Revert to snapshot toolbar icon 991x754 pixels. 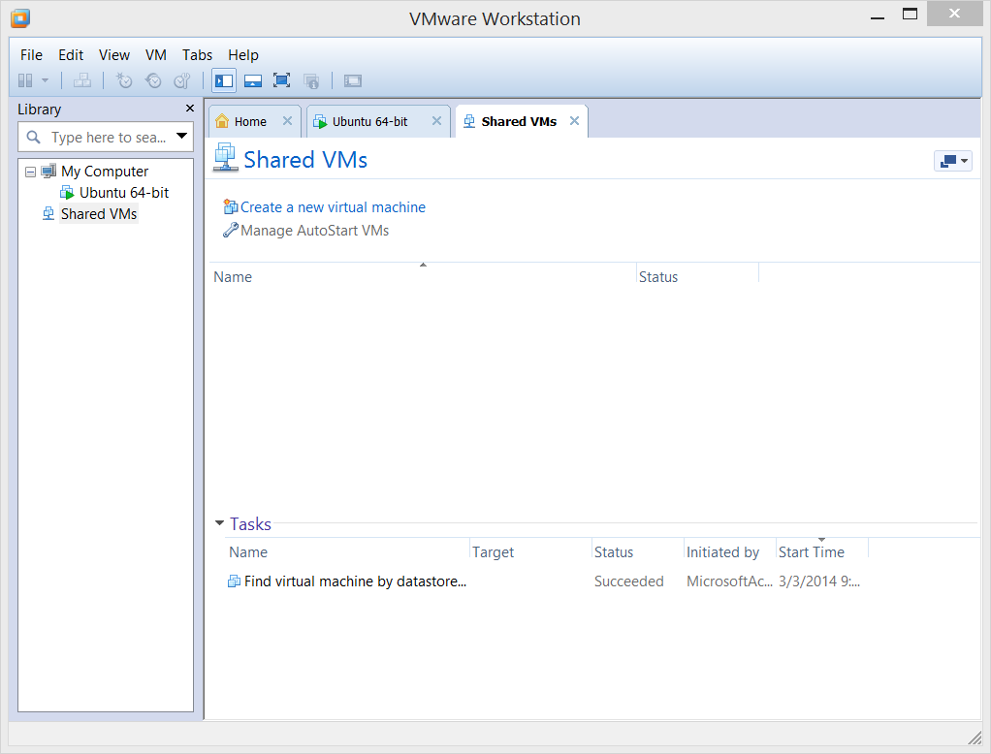pos(153,80)
